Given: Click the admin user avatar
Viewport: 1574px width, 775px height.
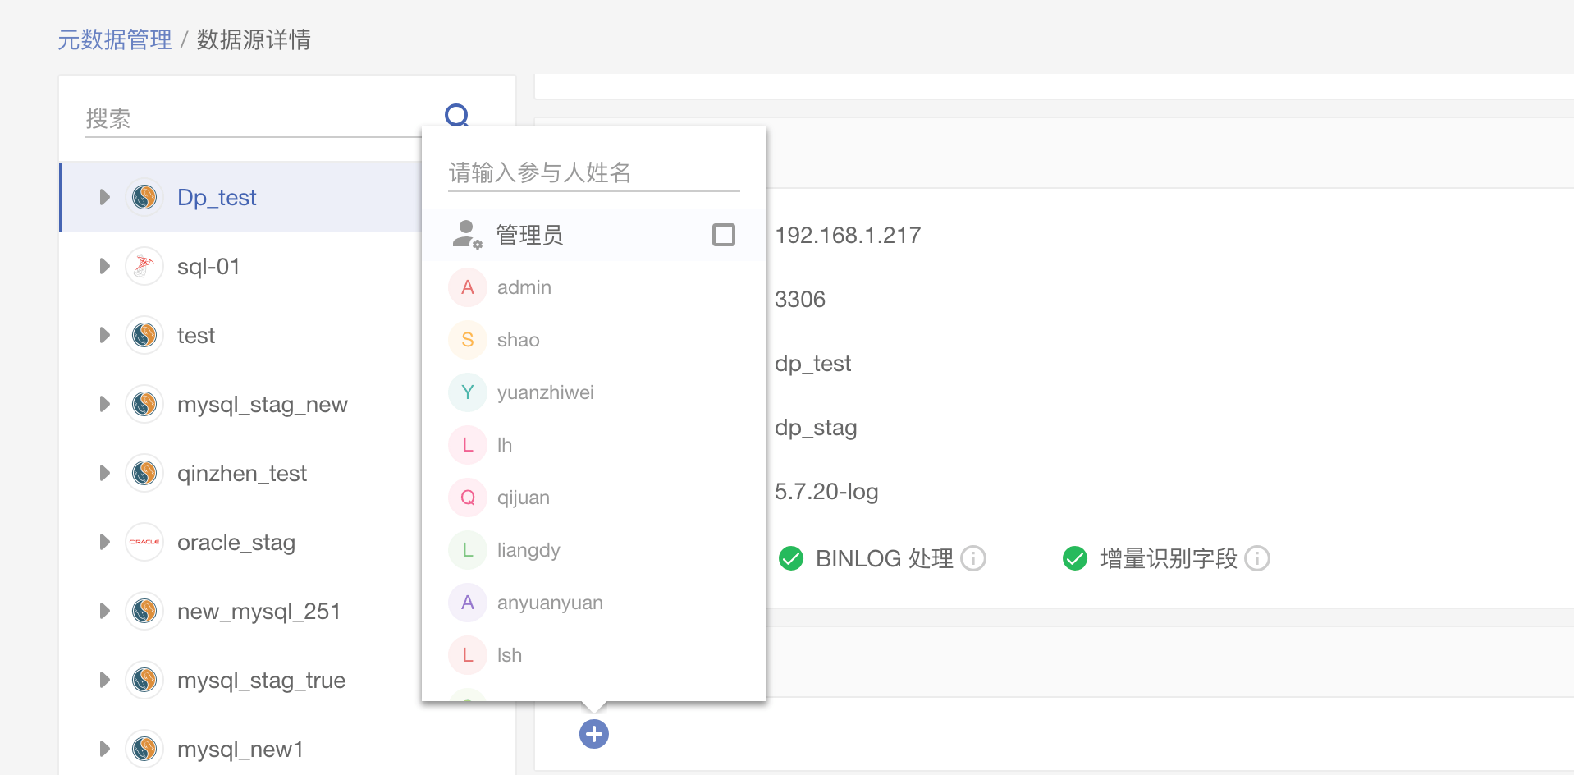Looking at the screenshot, I should [x=468, y=287].
